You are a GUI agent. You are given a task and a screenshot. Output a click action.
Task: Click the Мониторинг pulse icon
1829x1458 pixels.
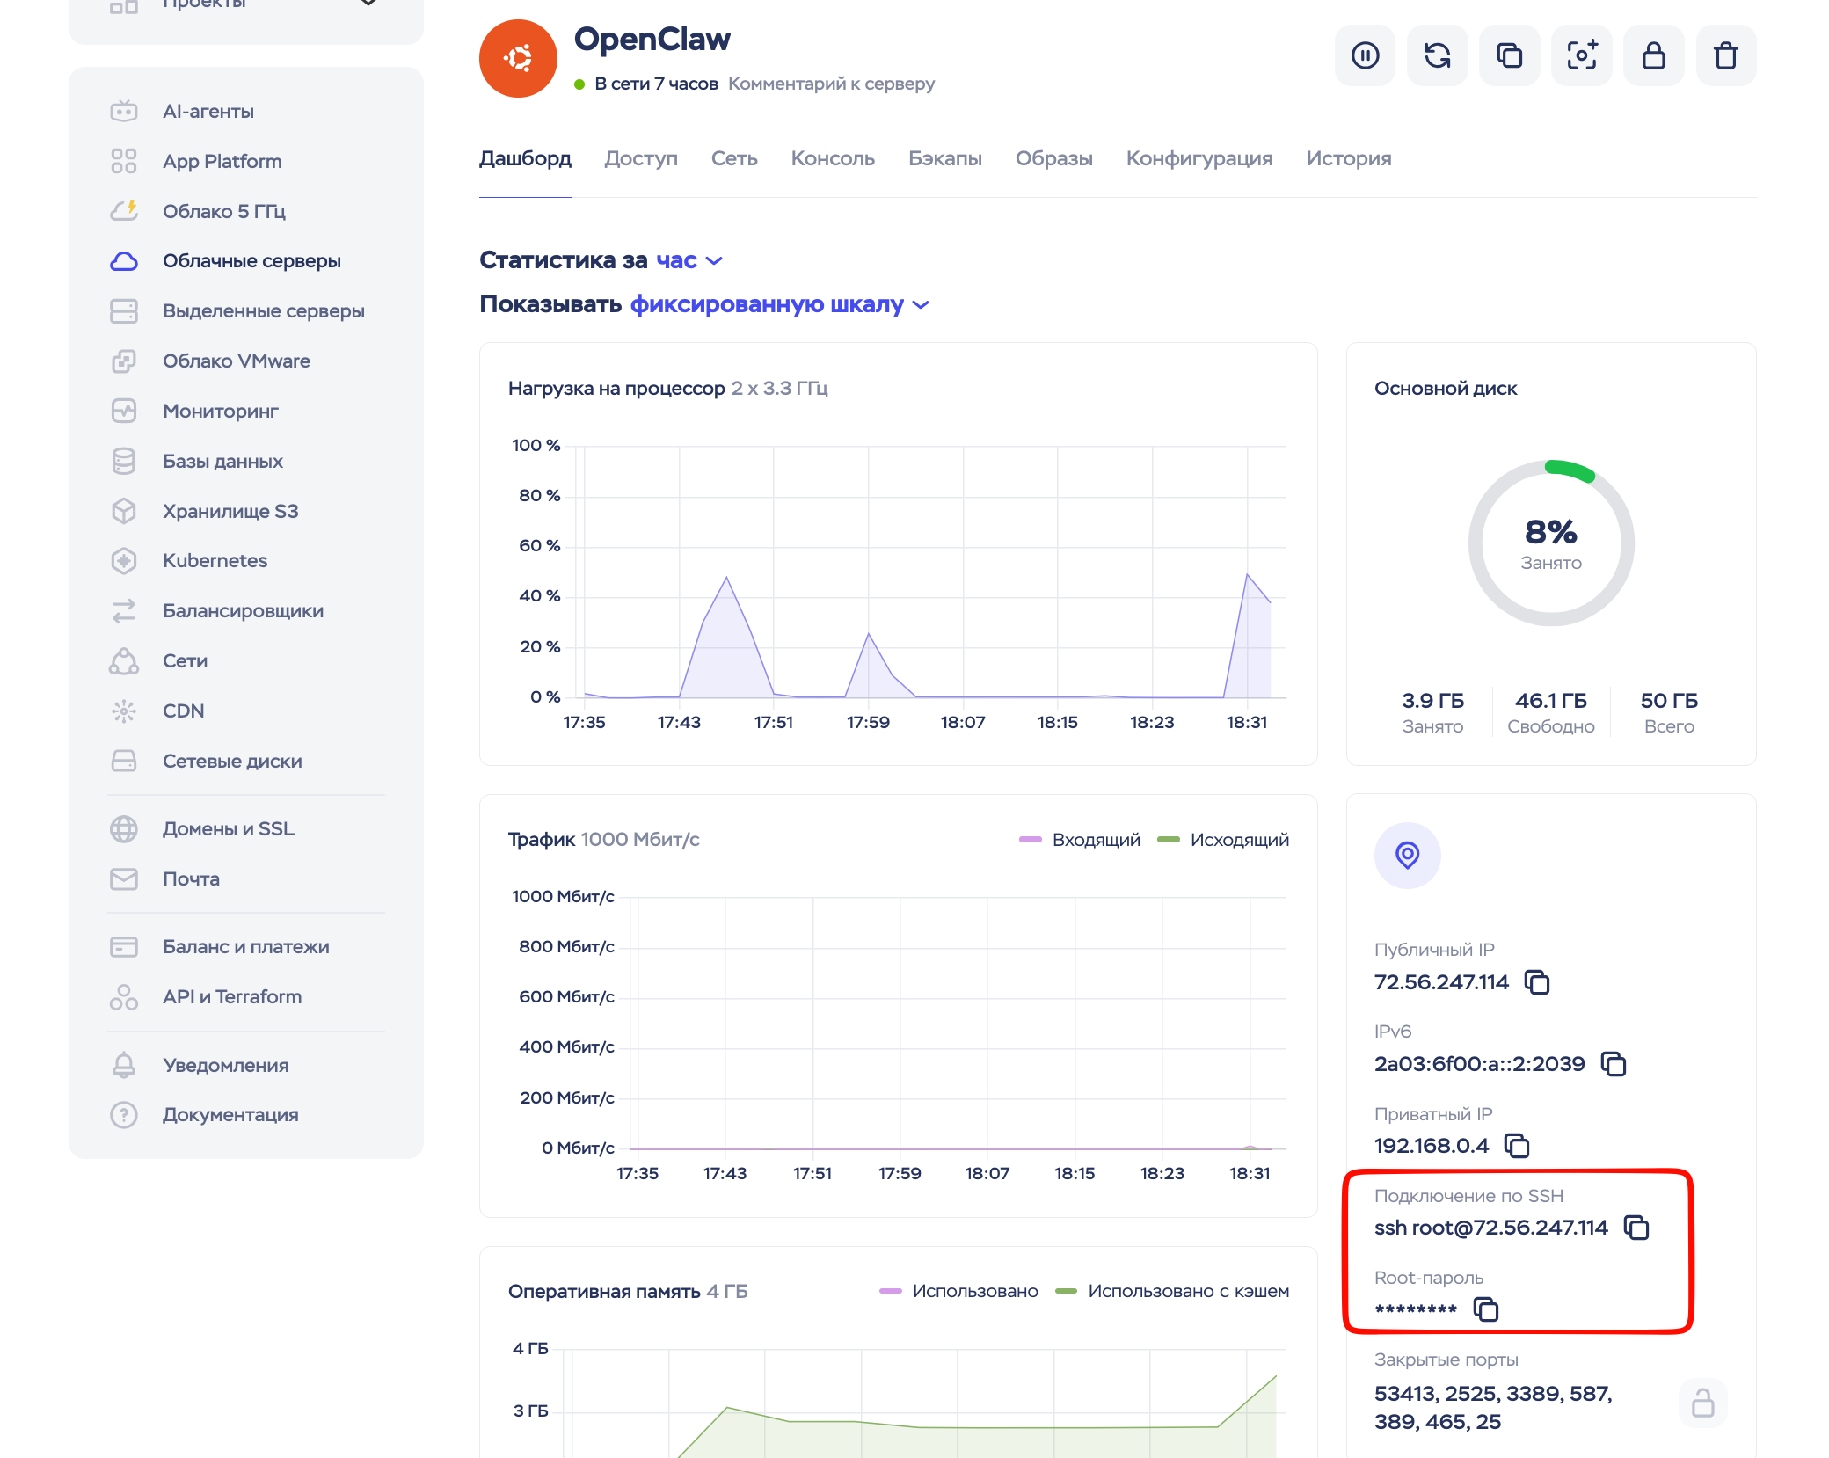pyautogui.click(x=124, y=411)
